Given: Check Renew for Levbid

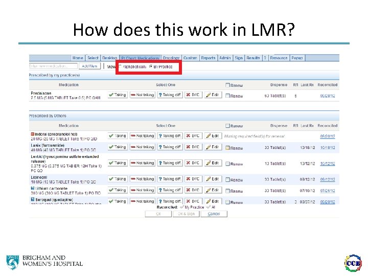Looking at the screenshot, I should tap(227, 164).
